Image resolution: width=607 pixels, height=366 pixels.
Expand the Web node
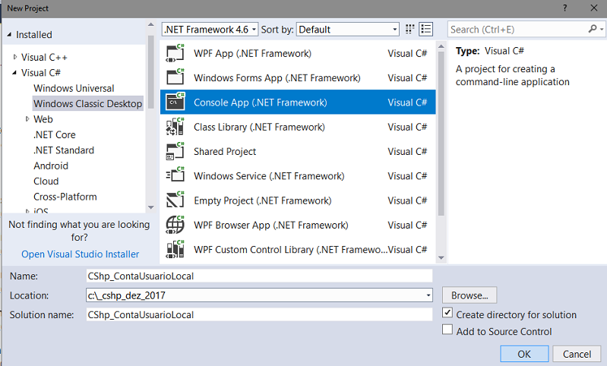coord(27,118)
